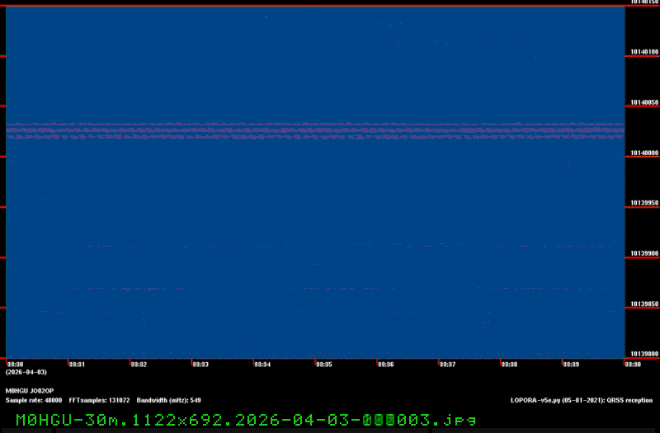Viewport: 660px width, 433px height.
Task: Select the time tick label ending :07
Action: [447, 365]
